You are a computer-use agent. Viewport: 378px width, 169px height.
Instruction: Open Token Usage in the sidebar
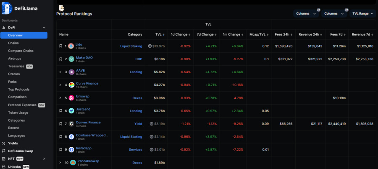point(18,113)
